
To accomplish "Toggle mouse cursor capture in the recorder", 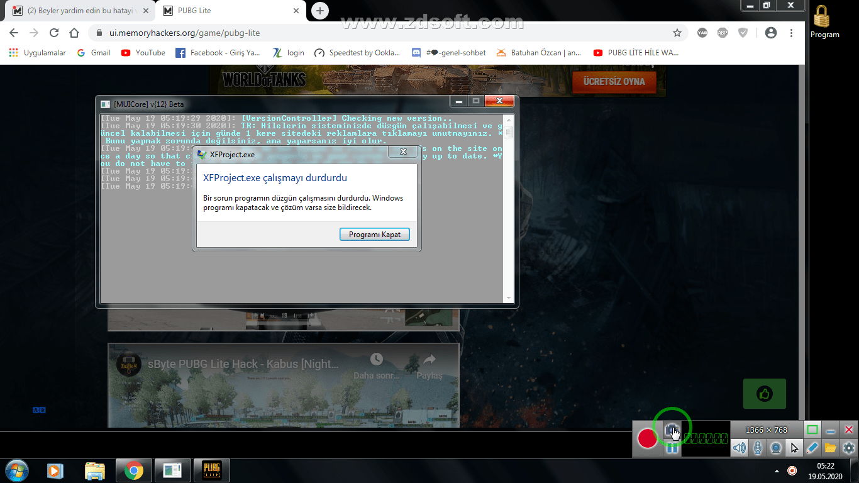I will (794, 448).
